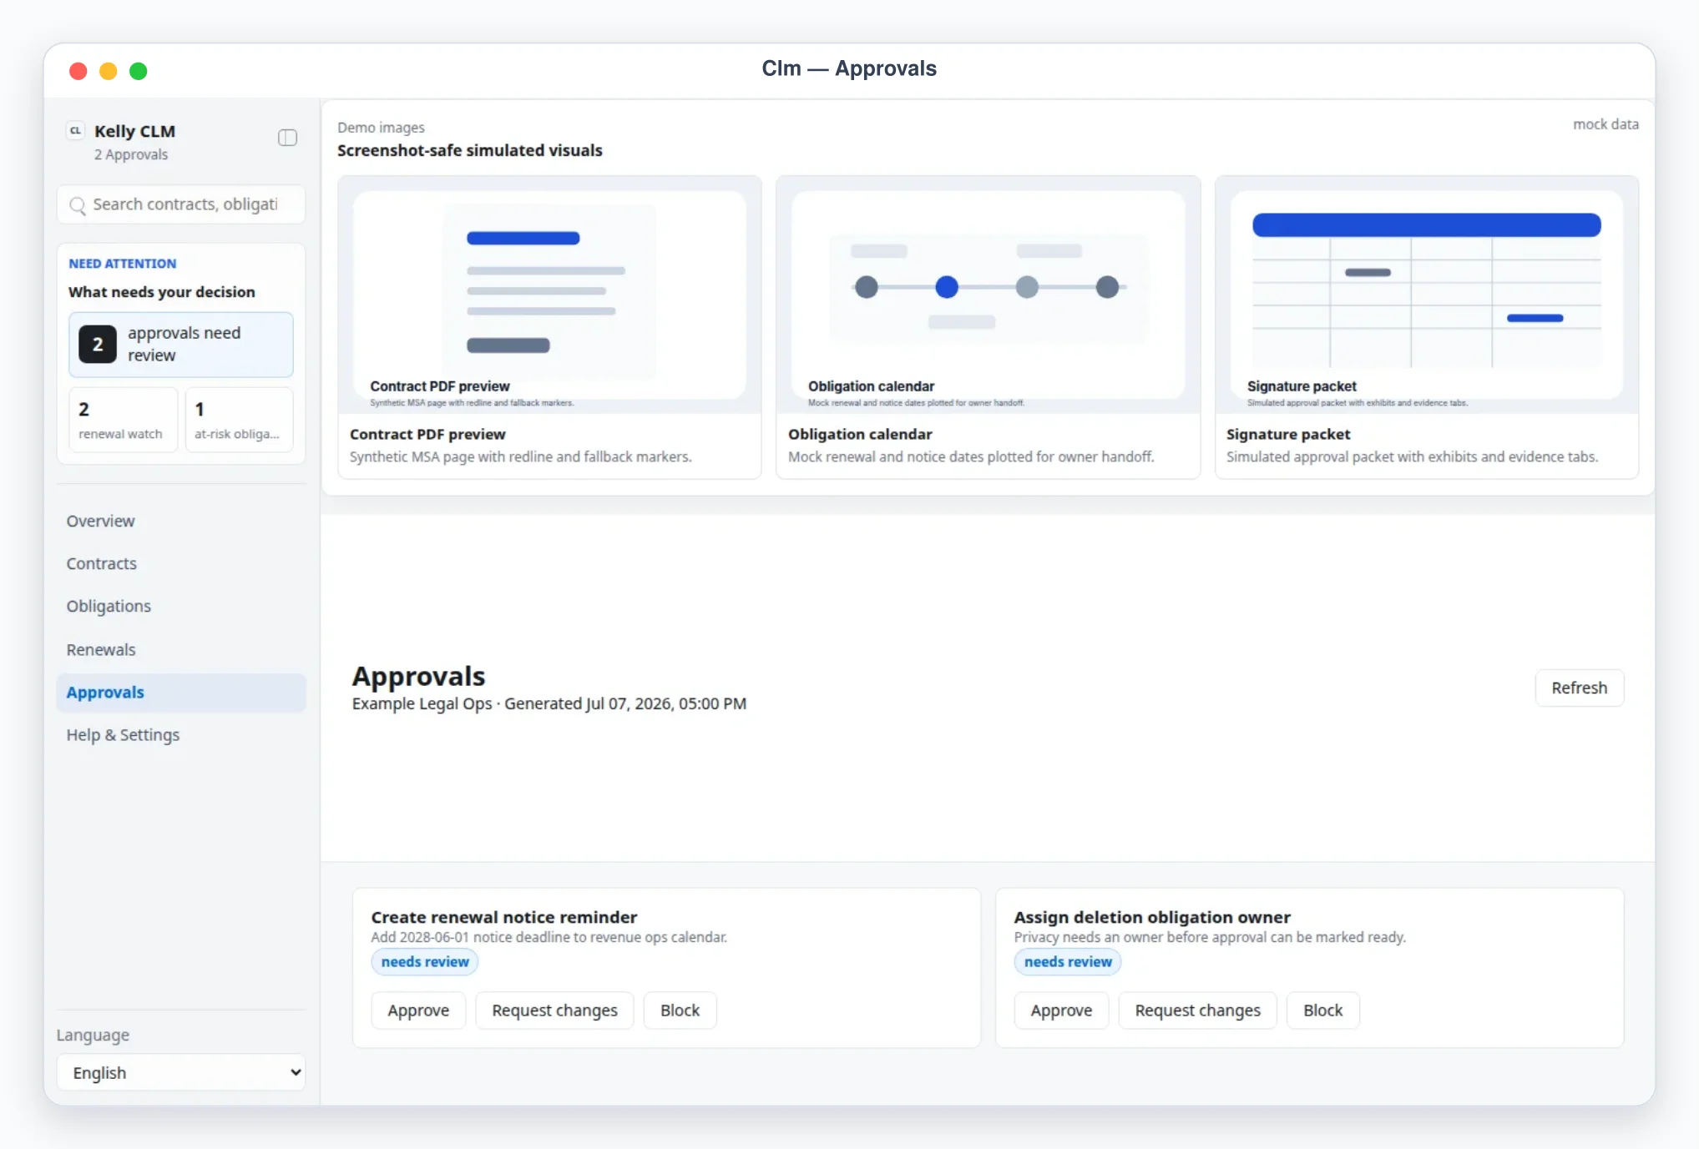Click 'Create renewal notice reminder' title
The height and width of the screenshot is (1149, 1699).
504,917
